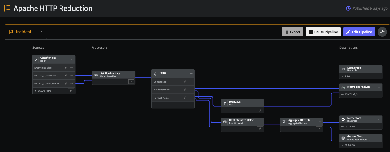Open the Incident Mode row ellipsis menu
The height and width of the screenshot is (152, 390).
tap(191, 90)
